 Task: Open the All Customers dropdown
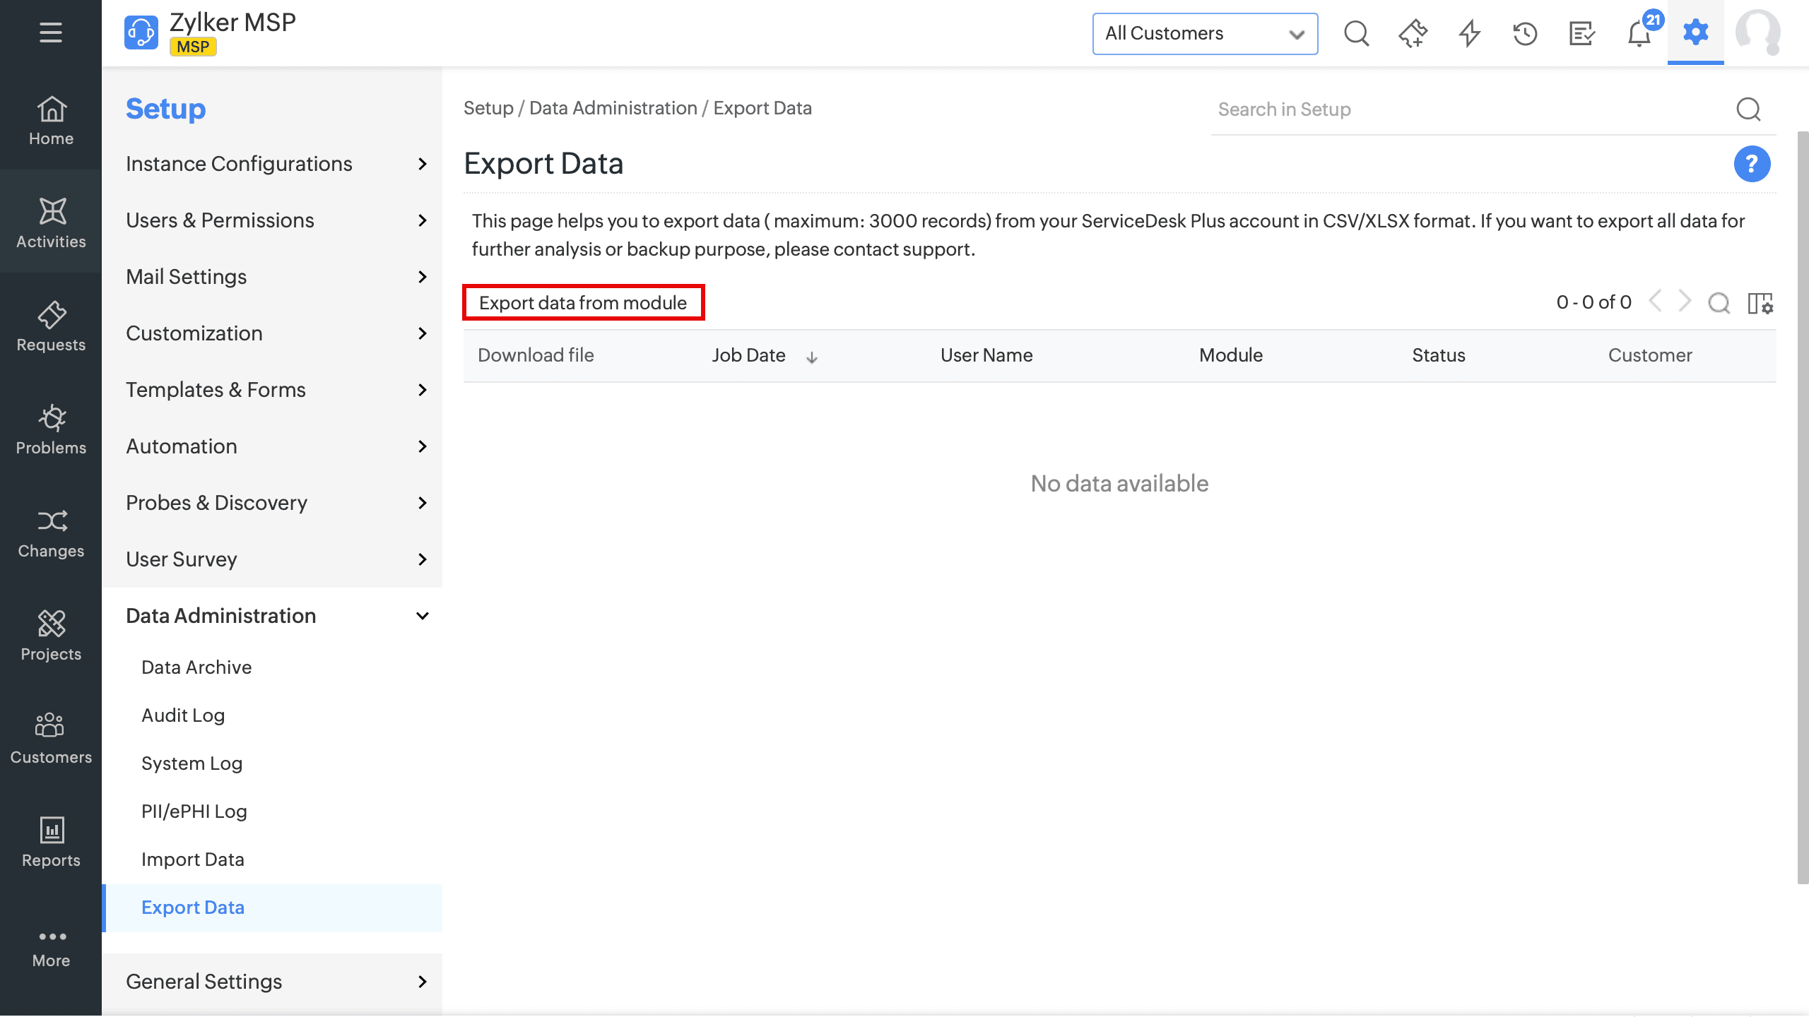coord(1204,33)
